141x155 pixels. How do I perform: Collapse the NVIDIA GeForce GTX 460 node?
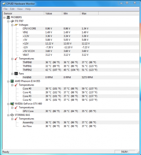click(x=9, y=104)
